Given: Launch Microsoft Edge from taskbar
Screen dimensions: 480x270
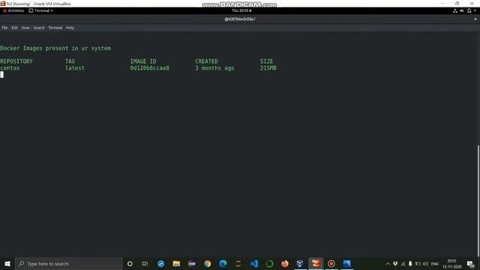Looking at the screenshot, I should click(x=223, y=263).
